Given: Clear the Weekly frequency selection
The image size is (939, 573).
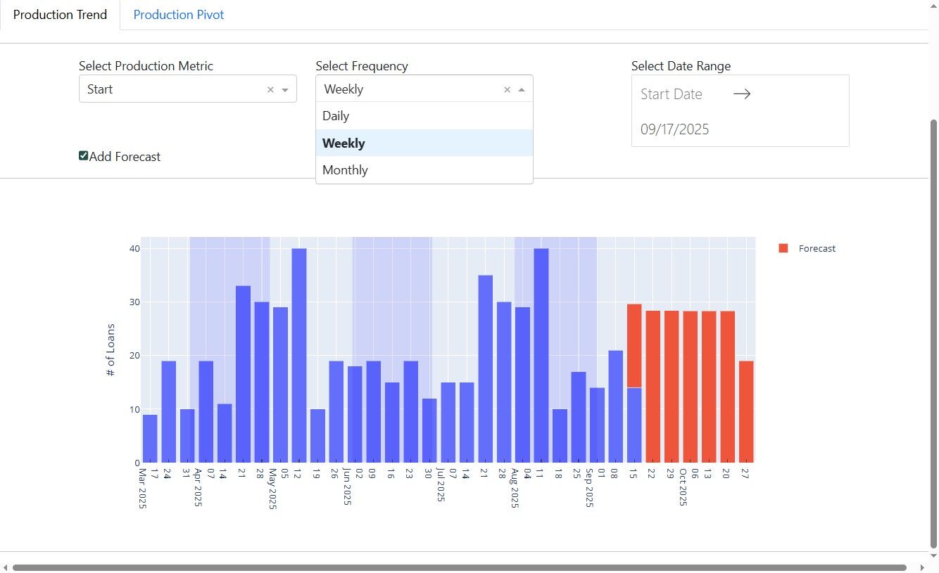Looking at the screenshot, I should [507, 90].
